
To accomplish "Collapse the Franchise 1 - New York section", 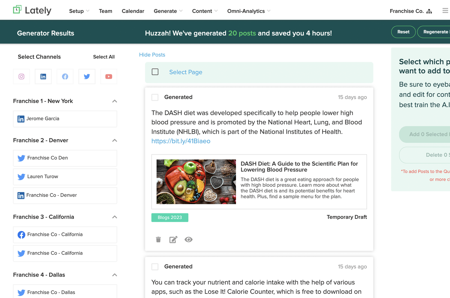I will coord(114,101).
